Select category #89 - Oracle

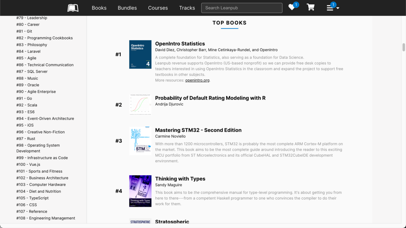coord(28,85)
